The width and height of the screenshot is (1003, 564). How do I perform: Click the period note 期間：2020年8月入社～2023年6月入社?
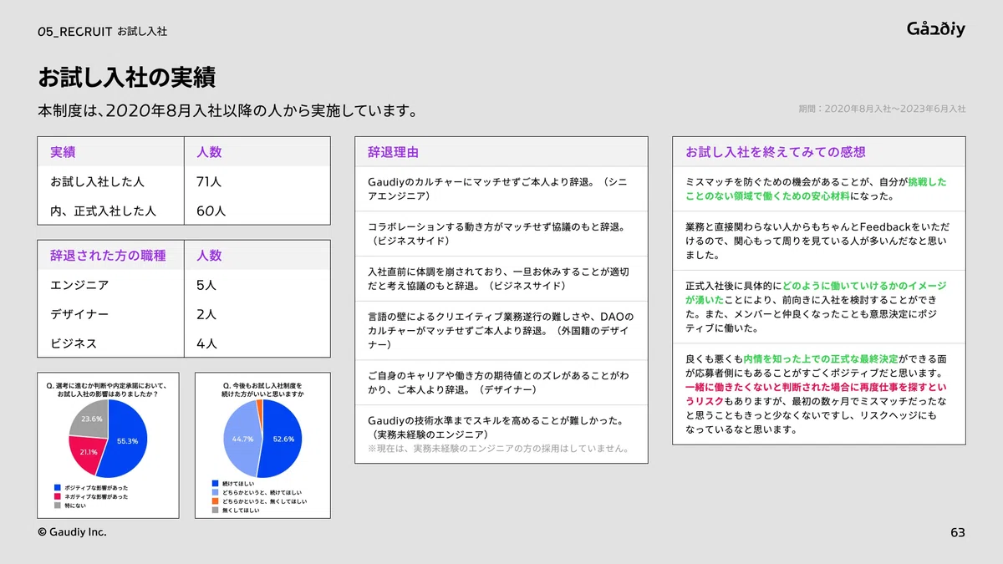pyautogui.click(x=883, y=109)
